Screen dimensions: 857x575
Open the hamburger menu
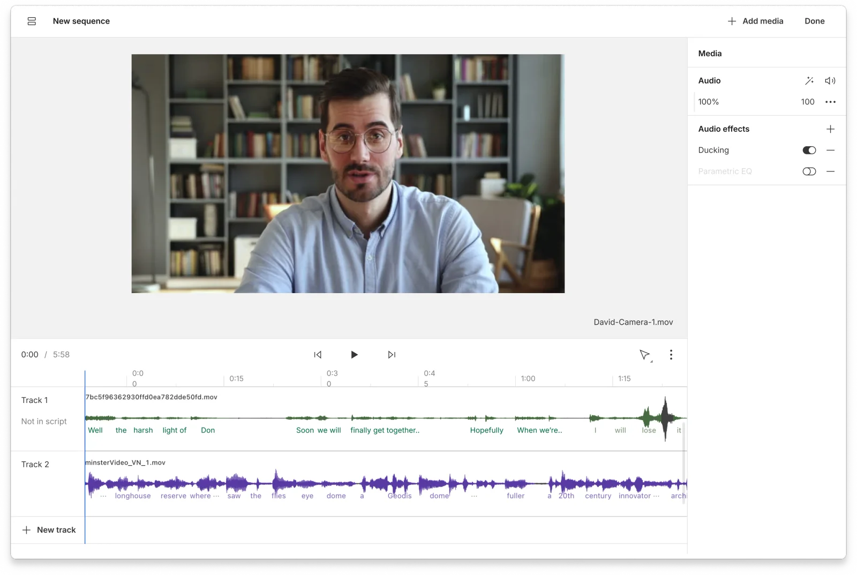[32, 21]
